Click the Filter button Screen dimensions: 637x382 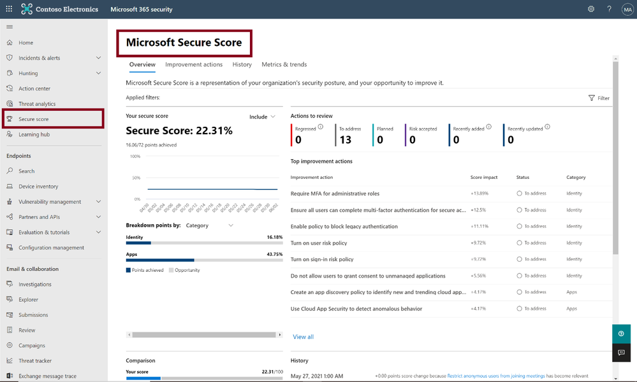click(599, 98)
